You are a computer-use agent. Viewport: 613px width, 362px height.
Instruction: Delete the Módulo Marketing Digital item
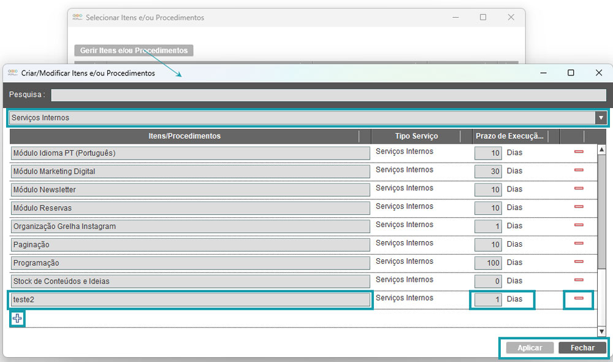pos(579,170)
